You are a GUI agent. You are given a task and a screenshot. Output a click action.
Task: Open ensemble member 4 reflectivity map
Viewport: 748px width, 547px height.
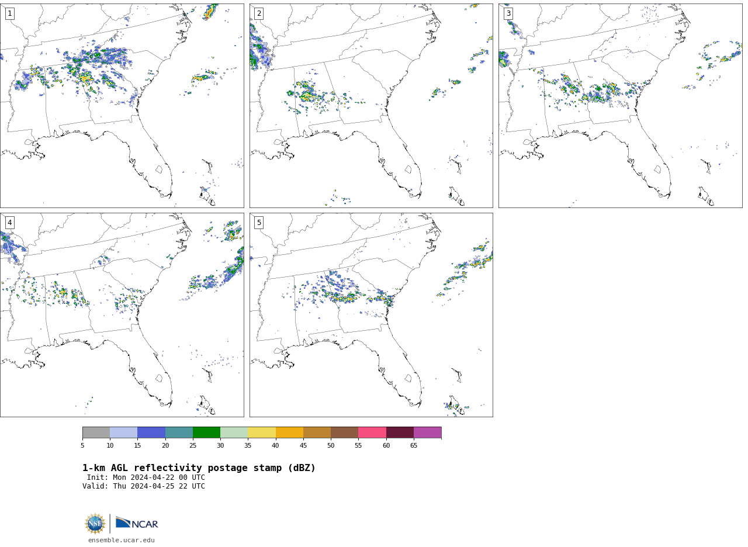(122, 315)
